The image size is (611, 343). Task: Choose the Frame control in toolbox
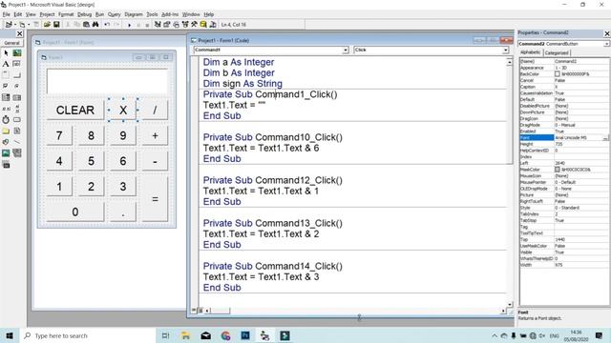point(6,75)
